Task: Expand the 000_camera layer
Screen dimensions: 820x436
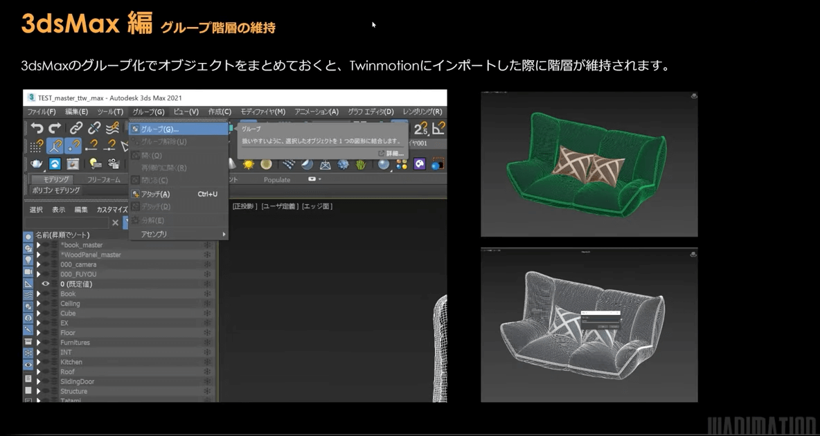Action: (38, 264)
